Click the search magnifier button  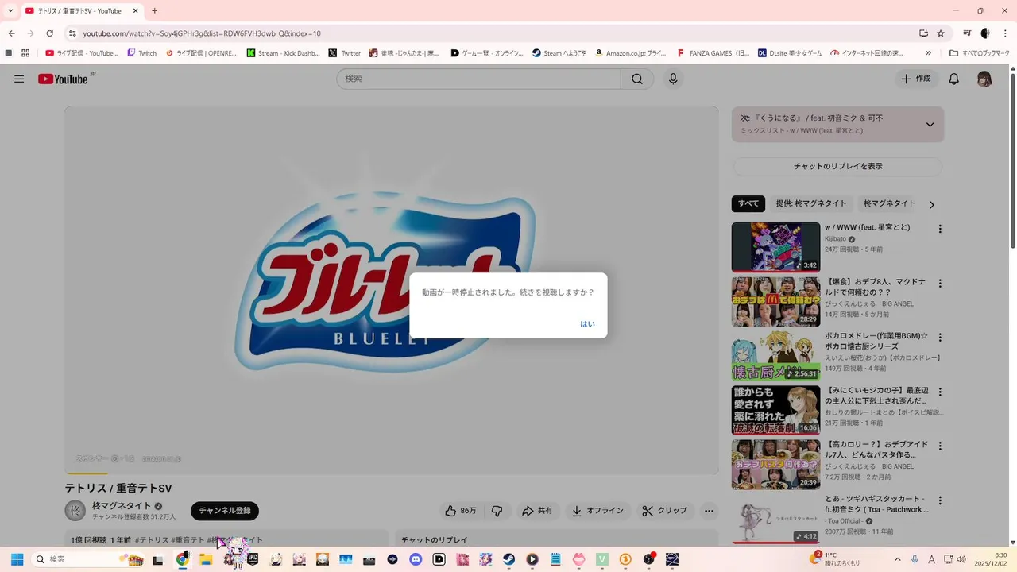(637, 79)
